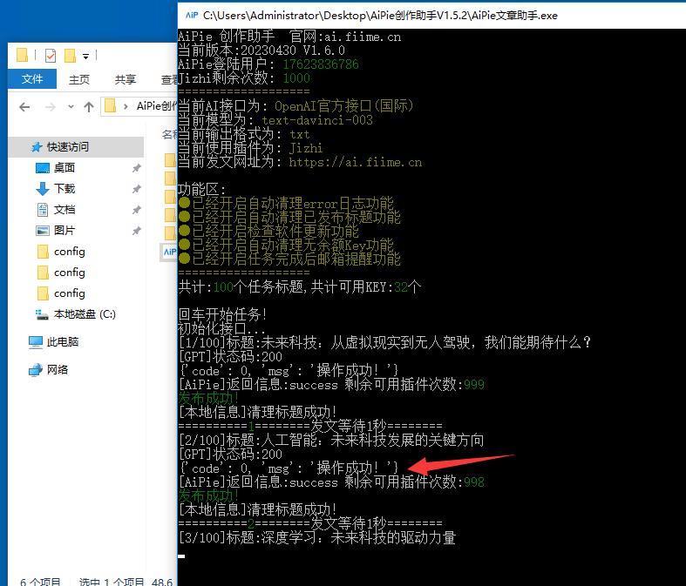
Task: Toggle the pin beside 图片
Action: [x=137, y=230]
